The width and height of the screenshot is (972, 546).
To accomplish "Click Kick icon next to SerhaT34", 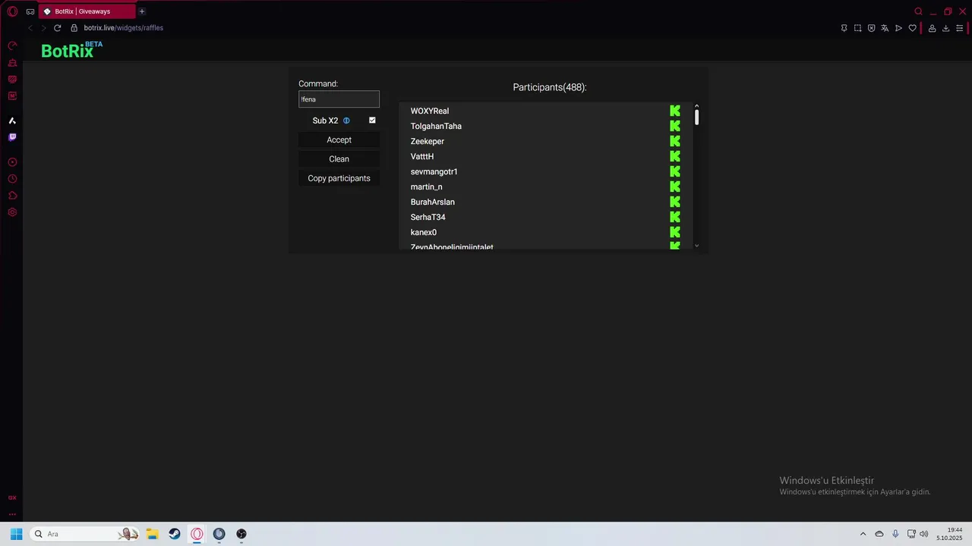I will pyautogui.click(x=675, y=217).
